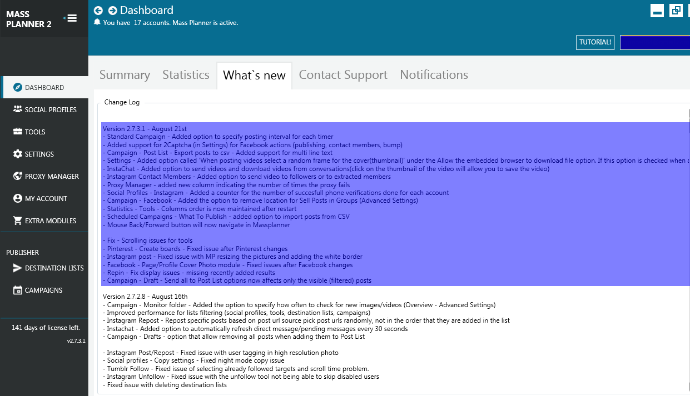Click the Tools briefcase icon

[17, 132]
